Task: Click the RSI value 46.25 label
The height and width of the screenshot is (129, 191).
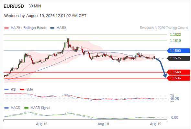Action: [174, 99]
